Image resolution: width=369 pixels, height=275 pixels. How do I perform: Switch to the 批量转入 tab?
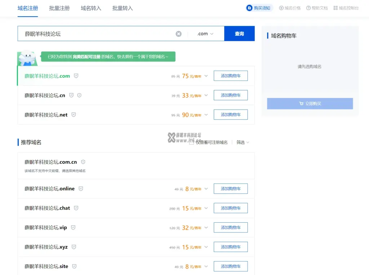pos(123,8)
